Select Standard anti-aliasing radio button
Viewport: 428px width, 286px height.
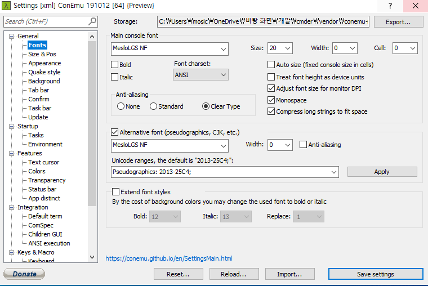point(153,106)
